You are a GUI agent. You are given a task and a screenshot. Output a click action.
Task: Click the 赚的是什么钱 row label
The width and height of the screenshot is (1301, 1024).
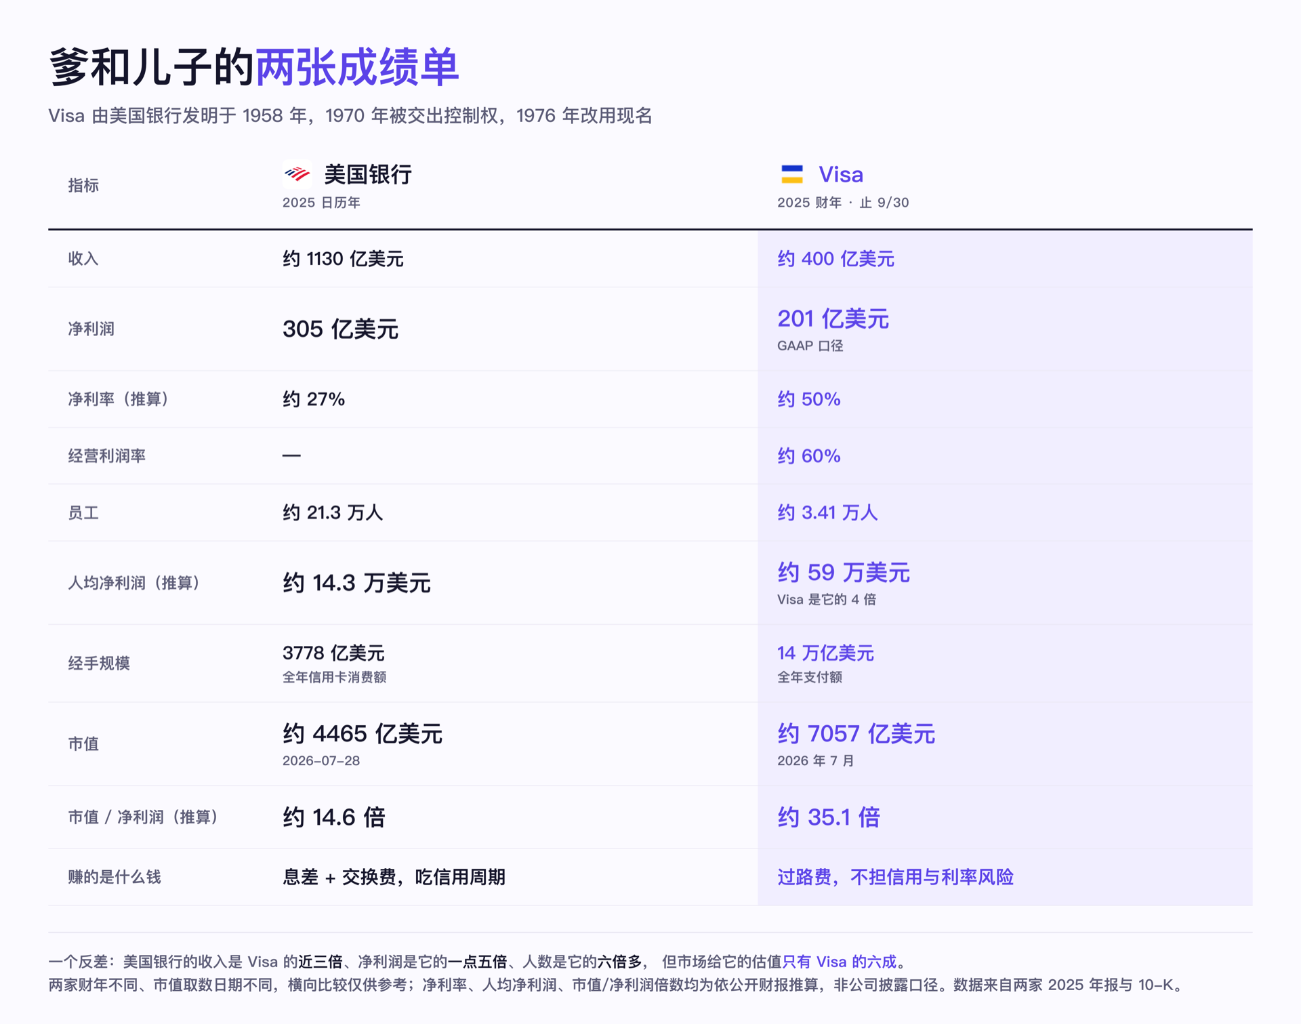(115, 877)
